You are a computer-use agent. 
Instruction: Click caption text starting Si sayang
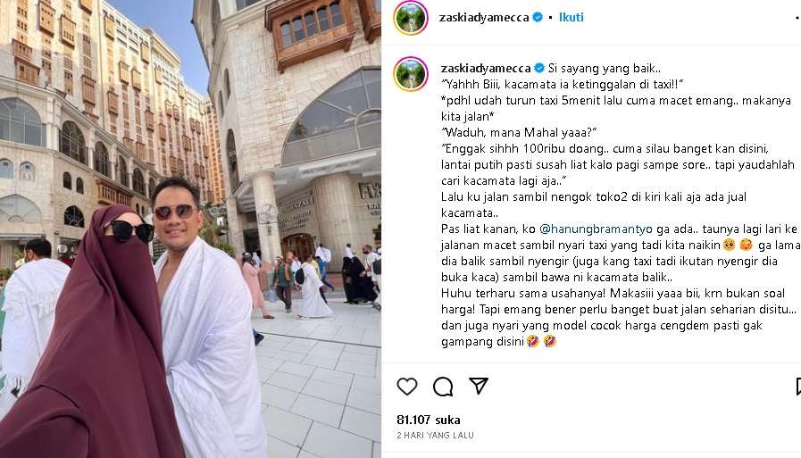pyautogui.click(x=605, y=68)
